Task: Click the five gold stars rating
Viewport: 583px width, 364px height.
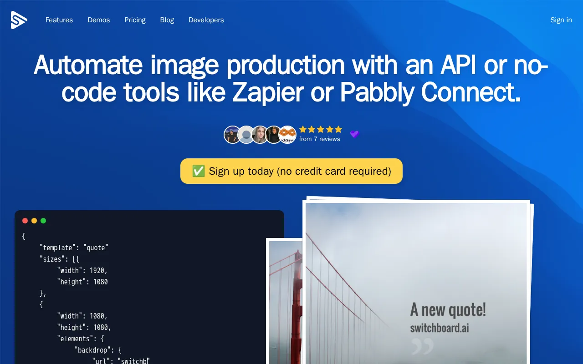Action: pyautogui.click(x=321, y=130)
